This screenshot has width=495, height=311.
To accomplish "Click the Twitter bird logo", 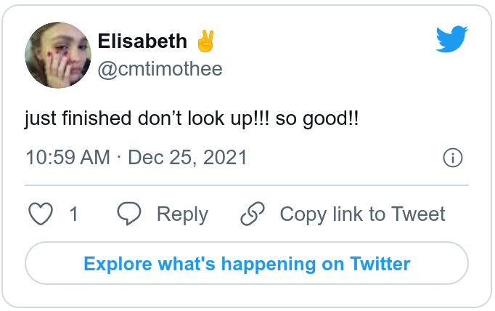I will tap(451, 39).
